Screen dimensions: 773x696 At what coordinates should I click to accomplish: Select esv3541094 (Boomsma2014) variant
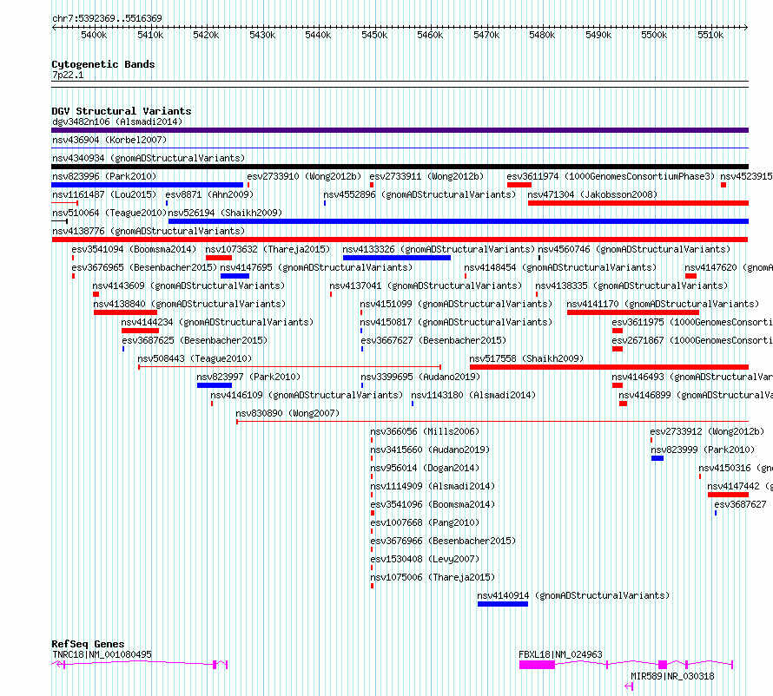(x=134, y=249)
